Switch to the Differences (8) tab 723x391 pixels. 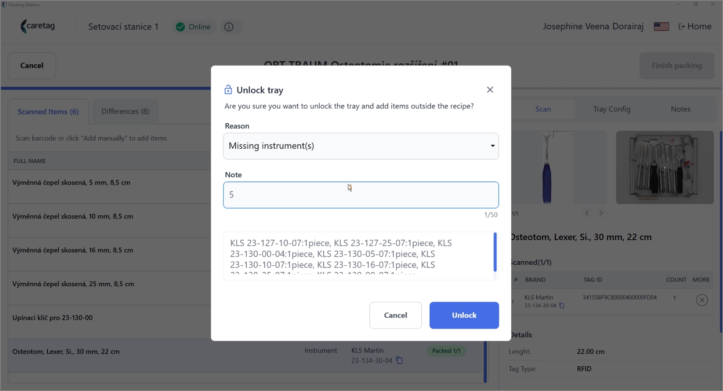coord(125,111)
